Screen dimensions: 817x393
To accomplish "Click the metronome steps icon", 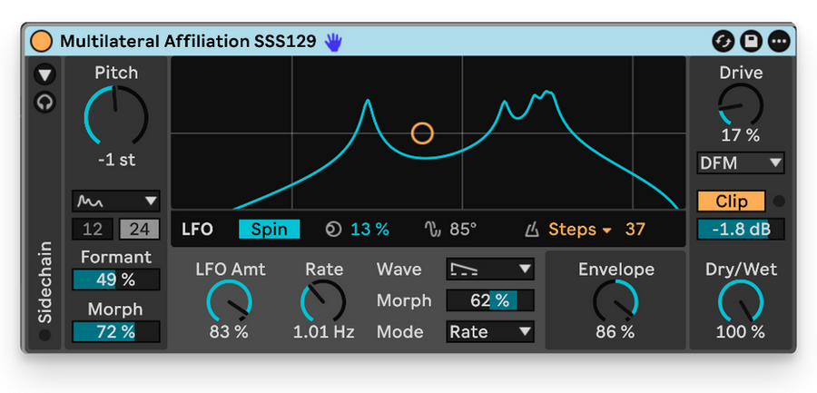I will (531, 230).
